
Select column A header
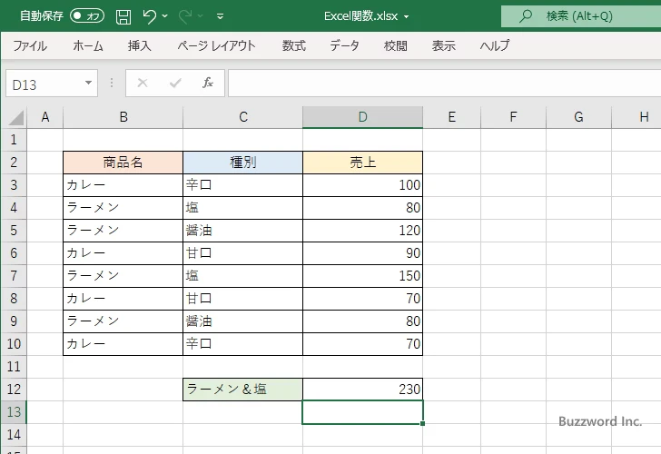coord(45,117)
